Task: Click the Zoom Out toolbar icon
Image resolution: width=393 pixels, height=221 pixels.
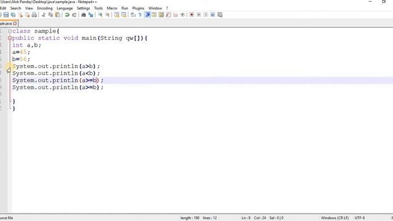Action: (x=107, y=15)
